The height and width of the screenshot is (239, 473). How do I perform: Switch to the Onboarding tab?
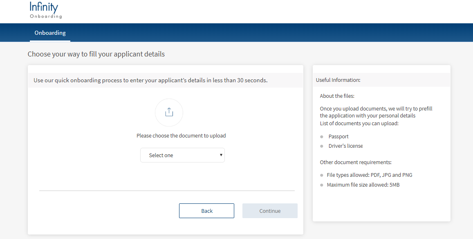[x=50, y=33]
